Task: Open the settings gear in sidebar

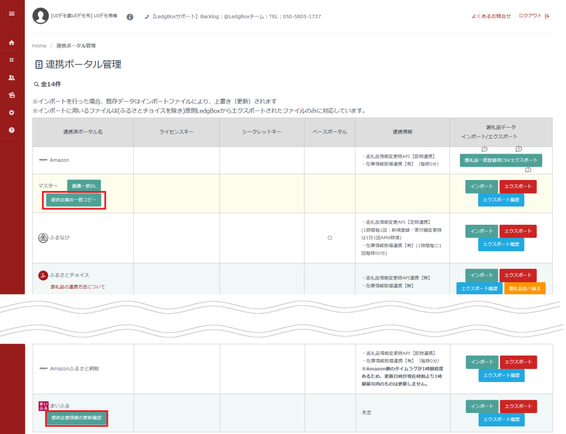Action: 12,113
